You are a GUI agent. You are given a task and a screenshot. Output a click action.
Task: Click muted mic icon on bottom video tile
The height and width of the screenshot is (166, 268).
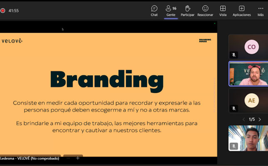(234, 146)
